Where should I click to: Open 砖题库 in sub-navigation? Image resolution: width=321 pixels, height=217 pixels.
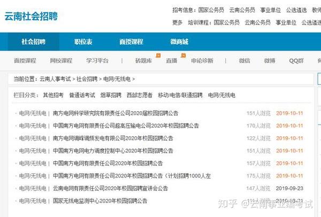[x=143, y=60]
